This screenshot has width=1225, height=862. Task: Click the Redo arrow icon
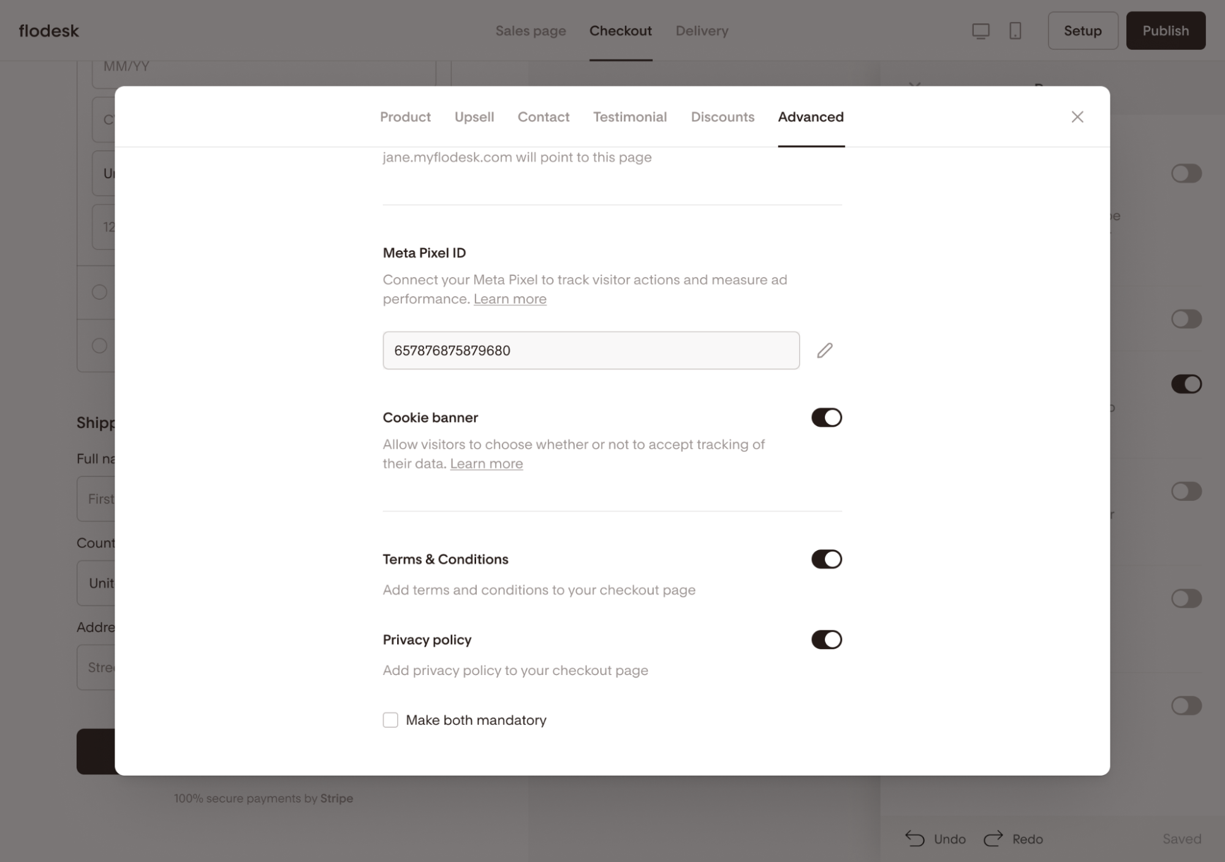[993, 838]
